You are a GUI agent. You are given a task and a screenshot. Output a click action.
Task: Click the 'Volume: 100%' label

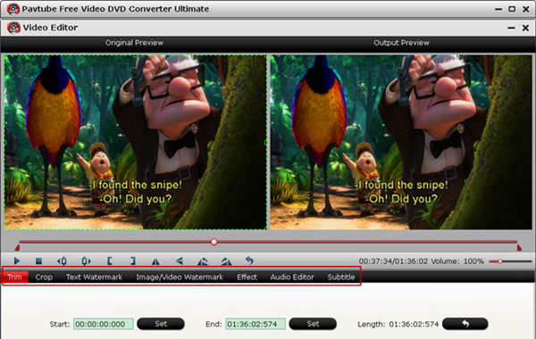tap(457, 261)
